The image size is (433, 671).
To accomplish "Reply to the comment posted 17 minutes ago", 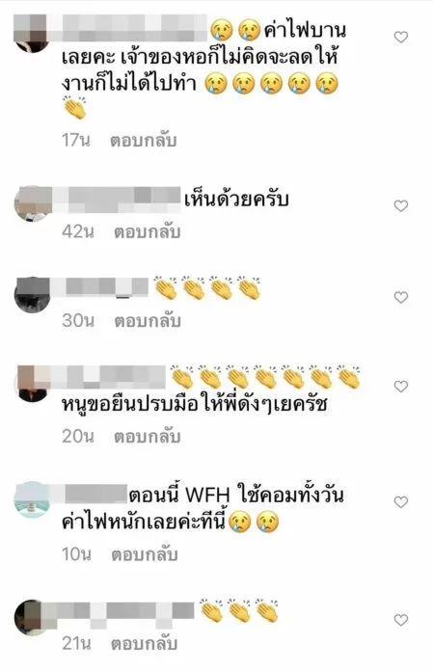I will point(144,141).
